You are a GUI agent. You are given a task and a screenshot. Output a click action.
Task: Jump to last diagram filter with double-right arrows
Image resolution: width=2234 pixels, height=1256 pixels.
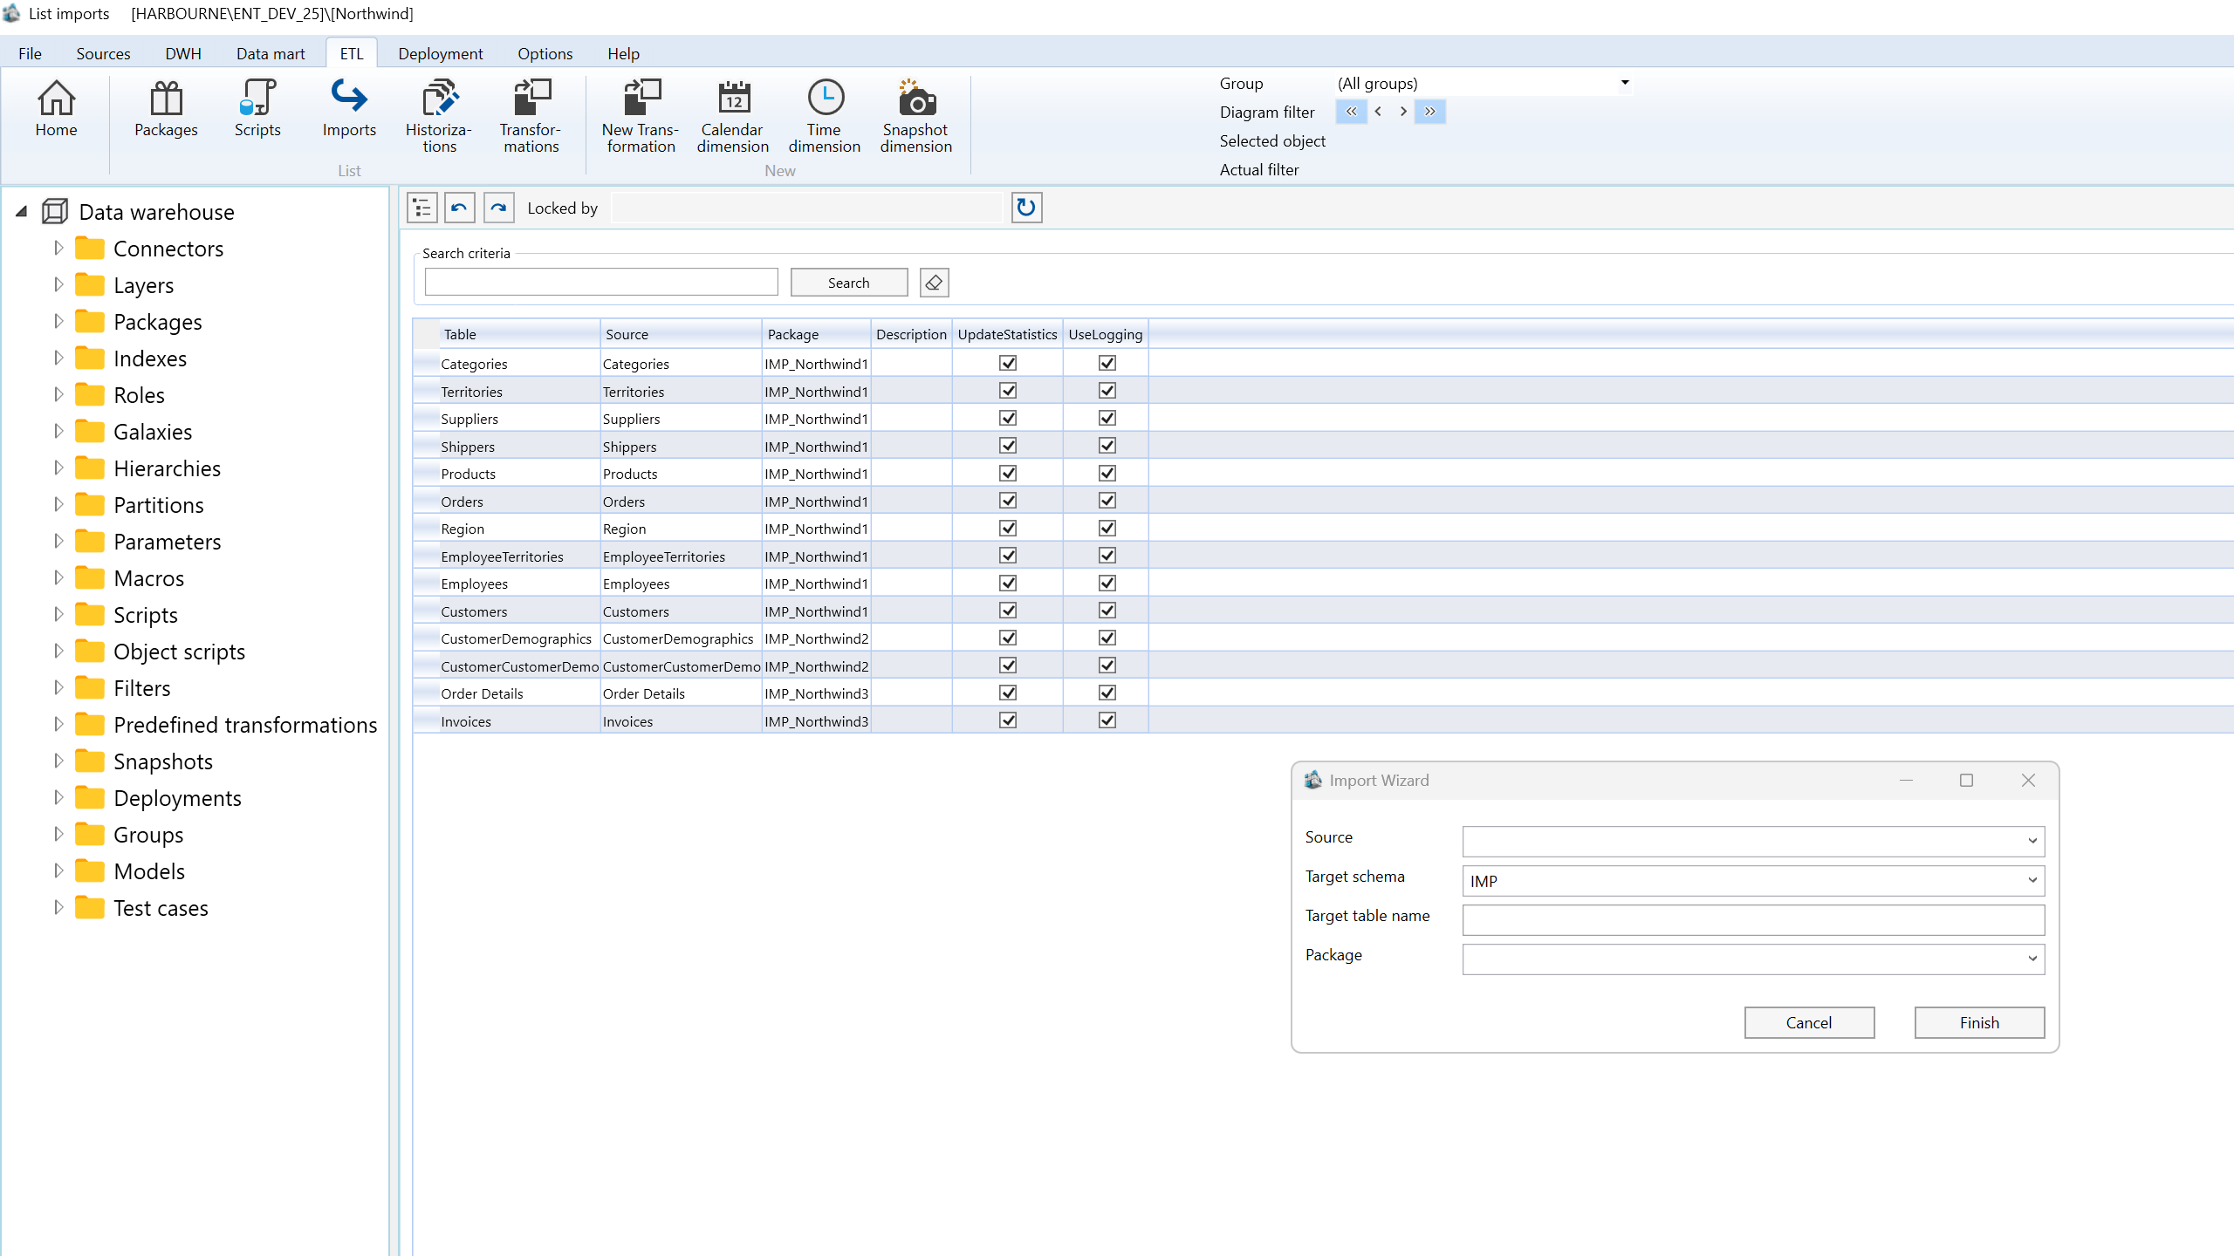1430,112
